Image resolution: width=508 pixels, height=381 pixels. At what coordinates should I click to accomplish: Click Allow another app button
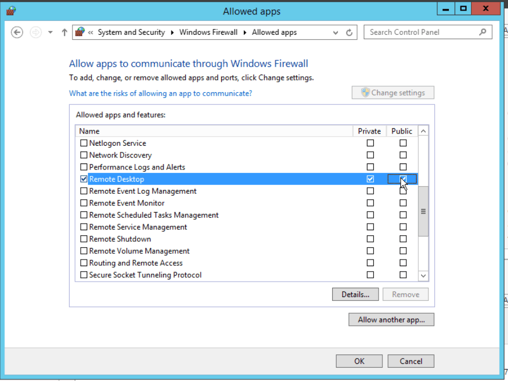(x=391, y=320)
